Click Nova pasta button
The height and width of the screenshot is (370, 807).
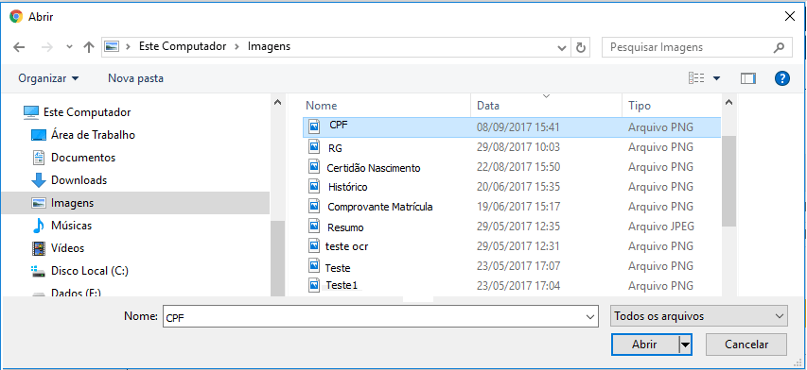(x=136, y=78)
